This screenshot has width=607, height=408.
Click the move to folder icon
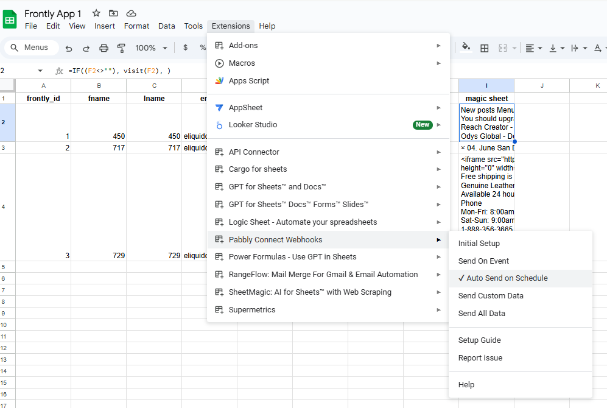click(x=113, y=13)
